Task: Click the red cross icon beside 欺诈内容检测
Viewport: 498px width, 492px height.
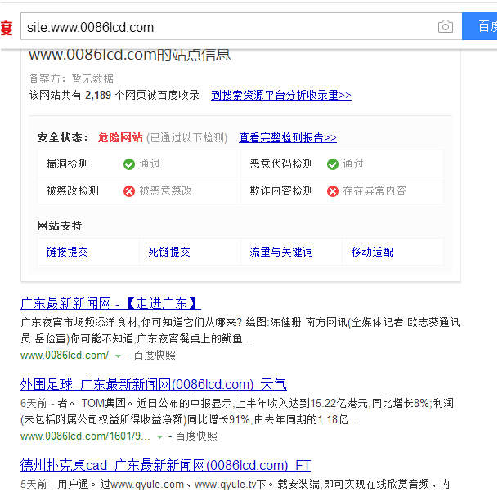Action: [333, 191]
